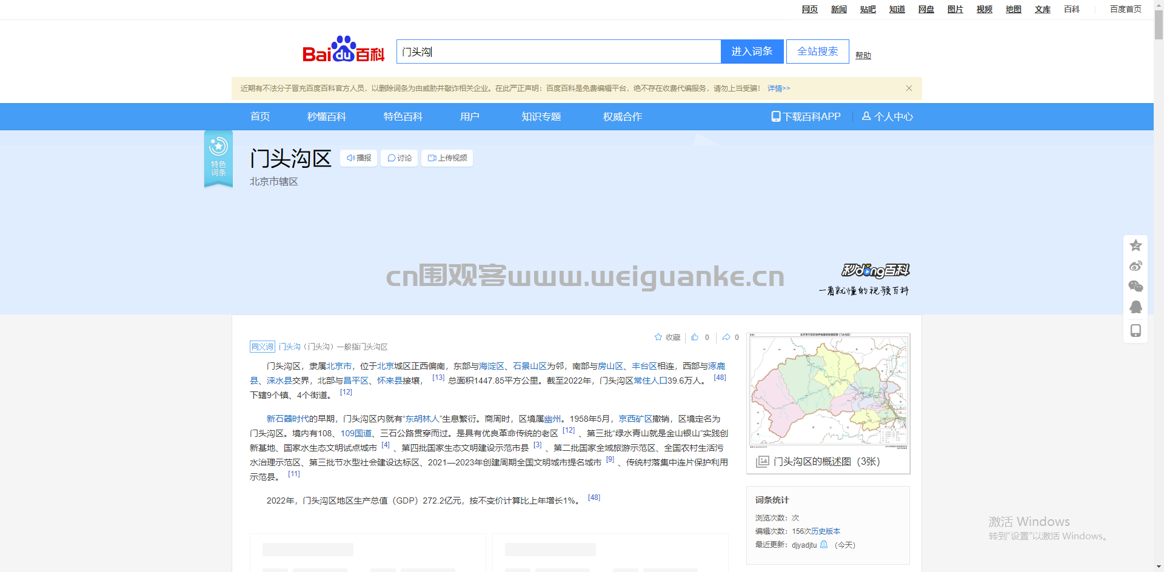Follow the 幽州 link

553,419
